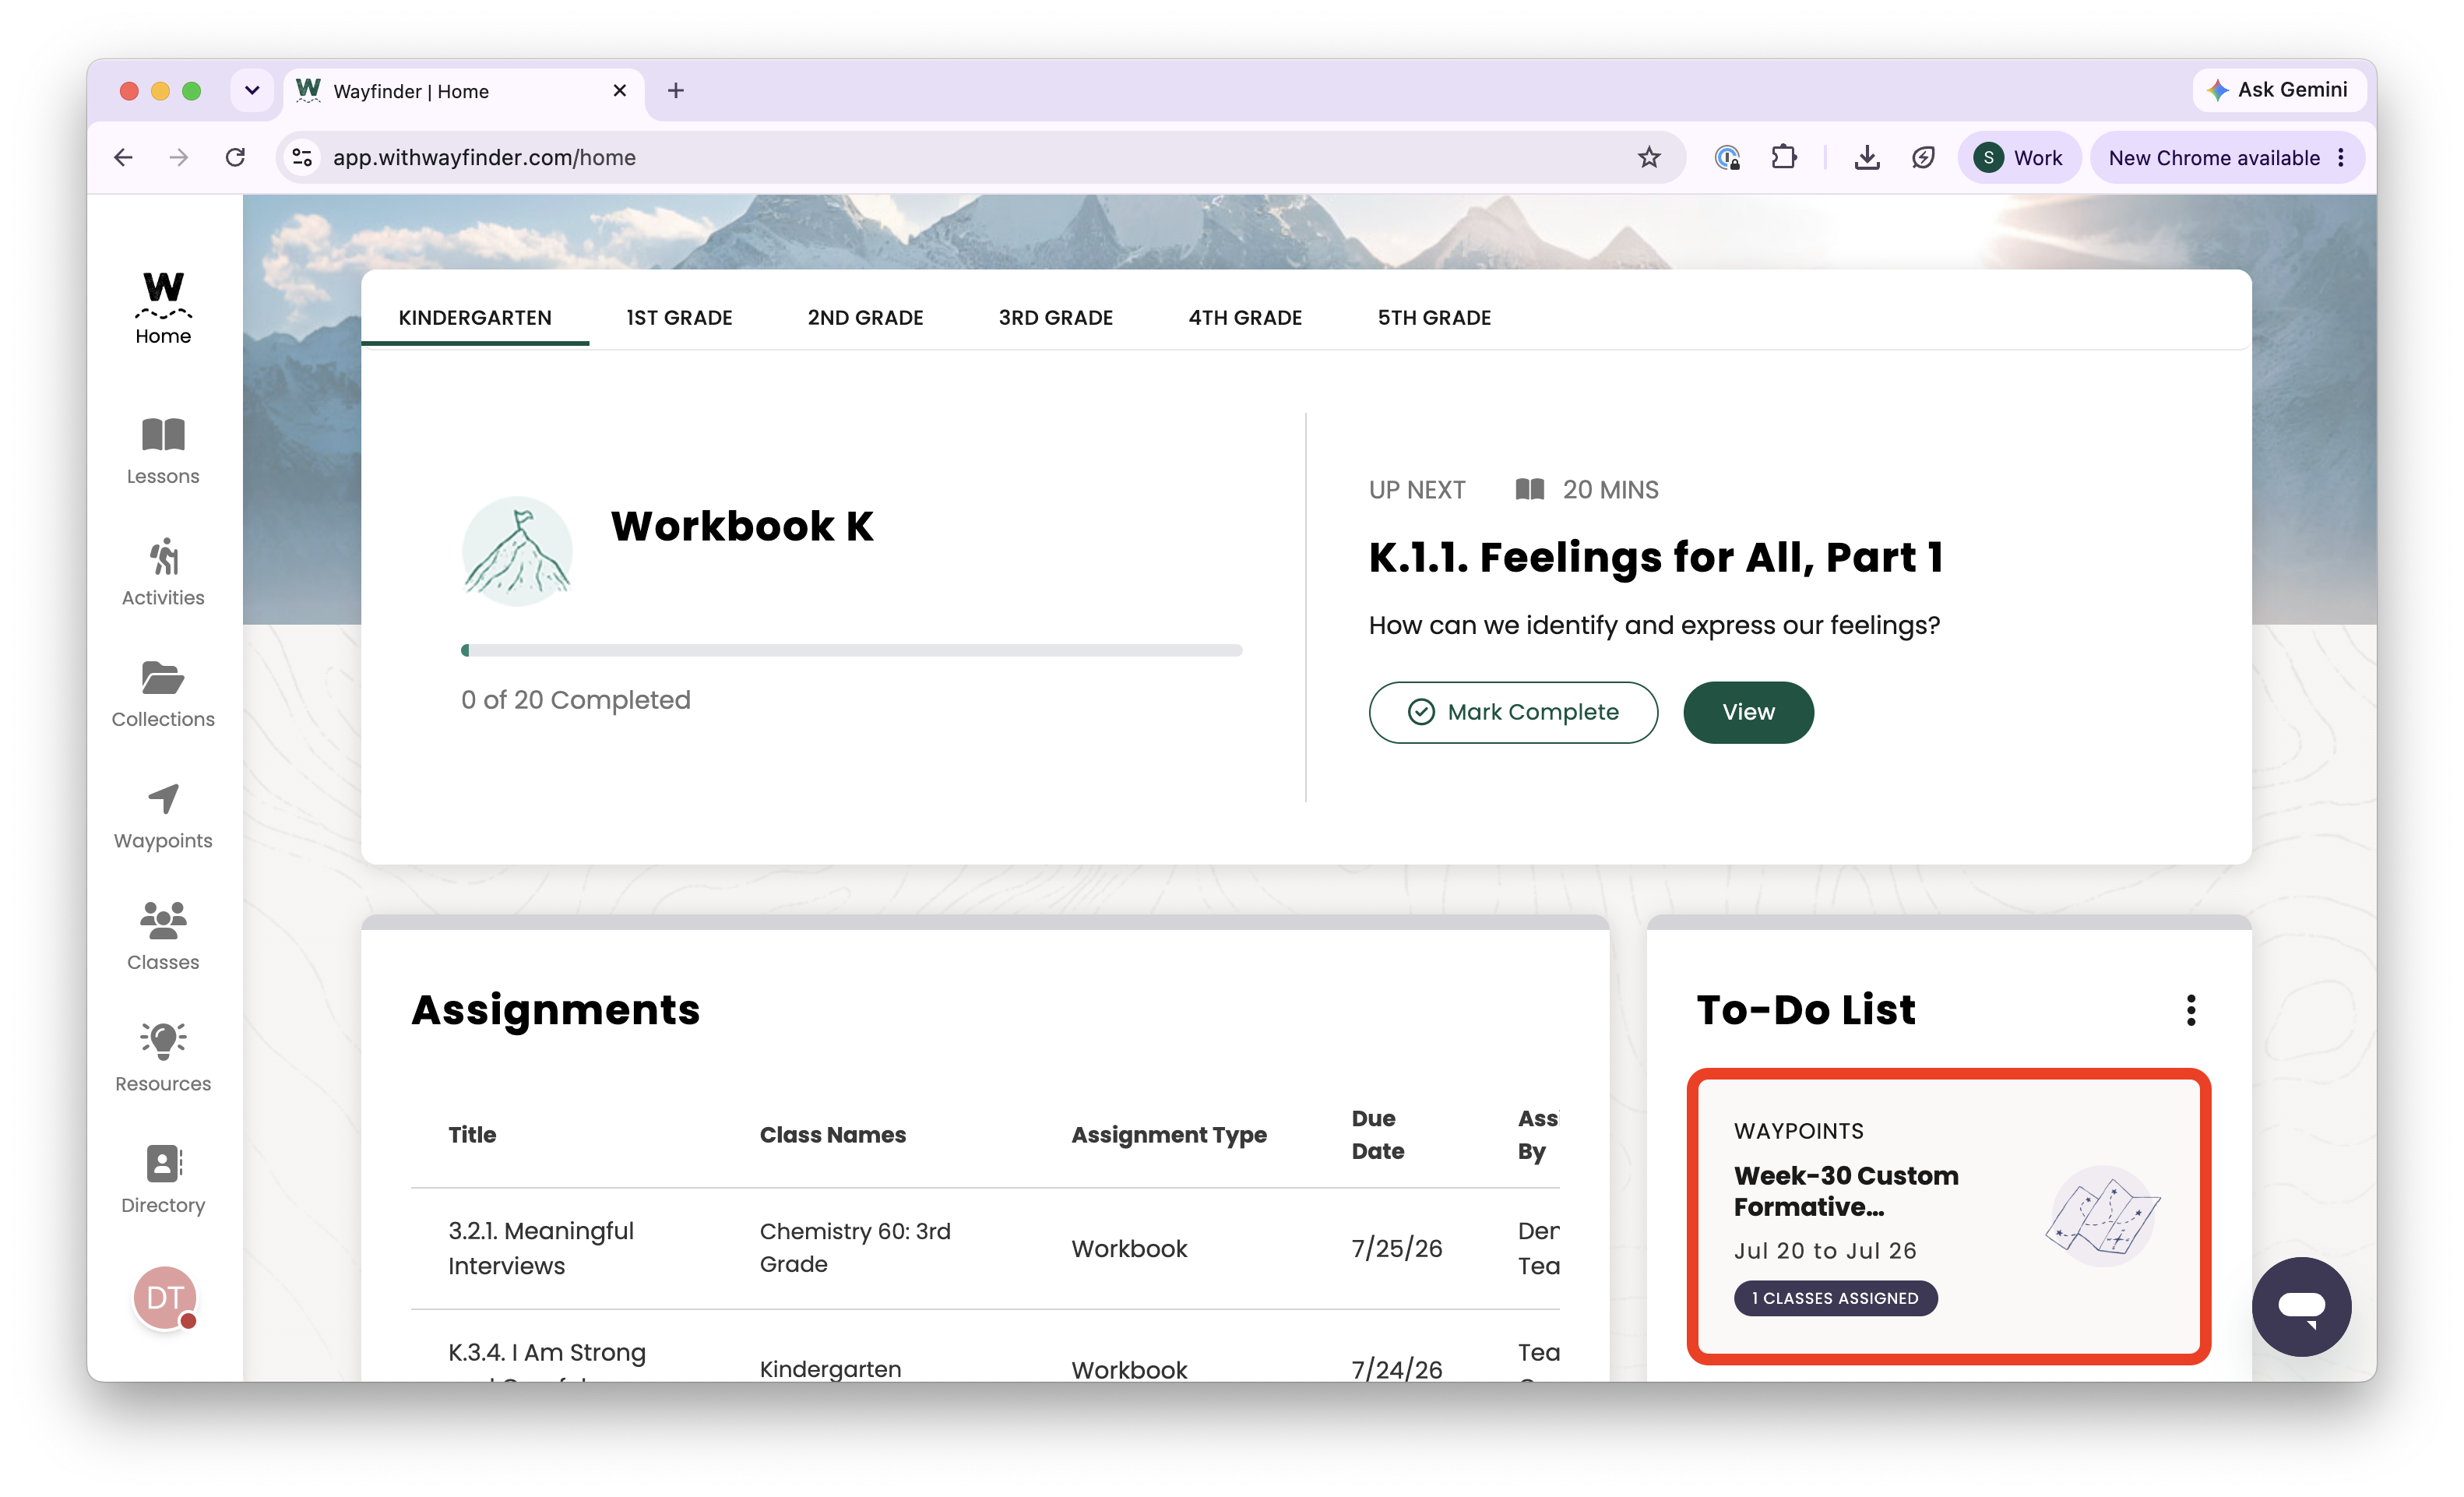This screenshot has width=2464, height=1497.
Task: Expand the tab search dropdown arrow
Action: point(252,90)
